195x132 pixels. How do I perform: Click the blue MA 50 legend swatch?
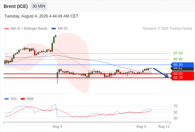(54, 29)
